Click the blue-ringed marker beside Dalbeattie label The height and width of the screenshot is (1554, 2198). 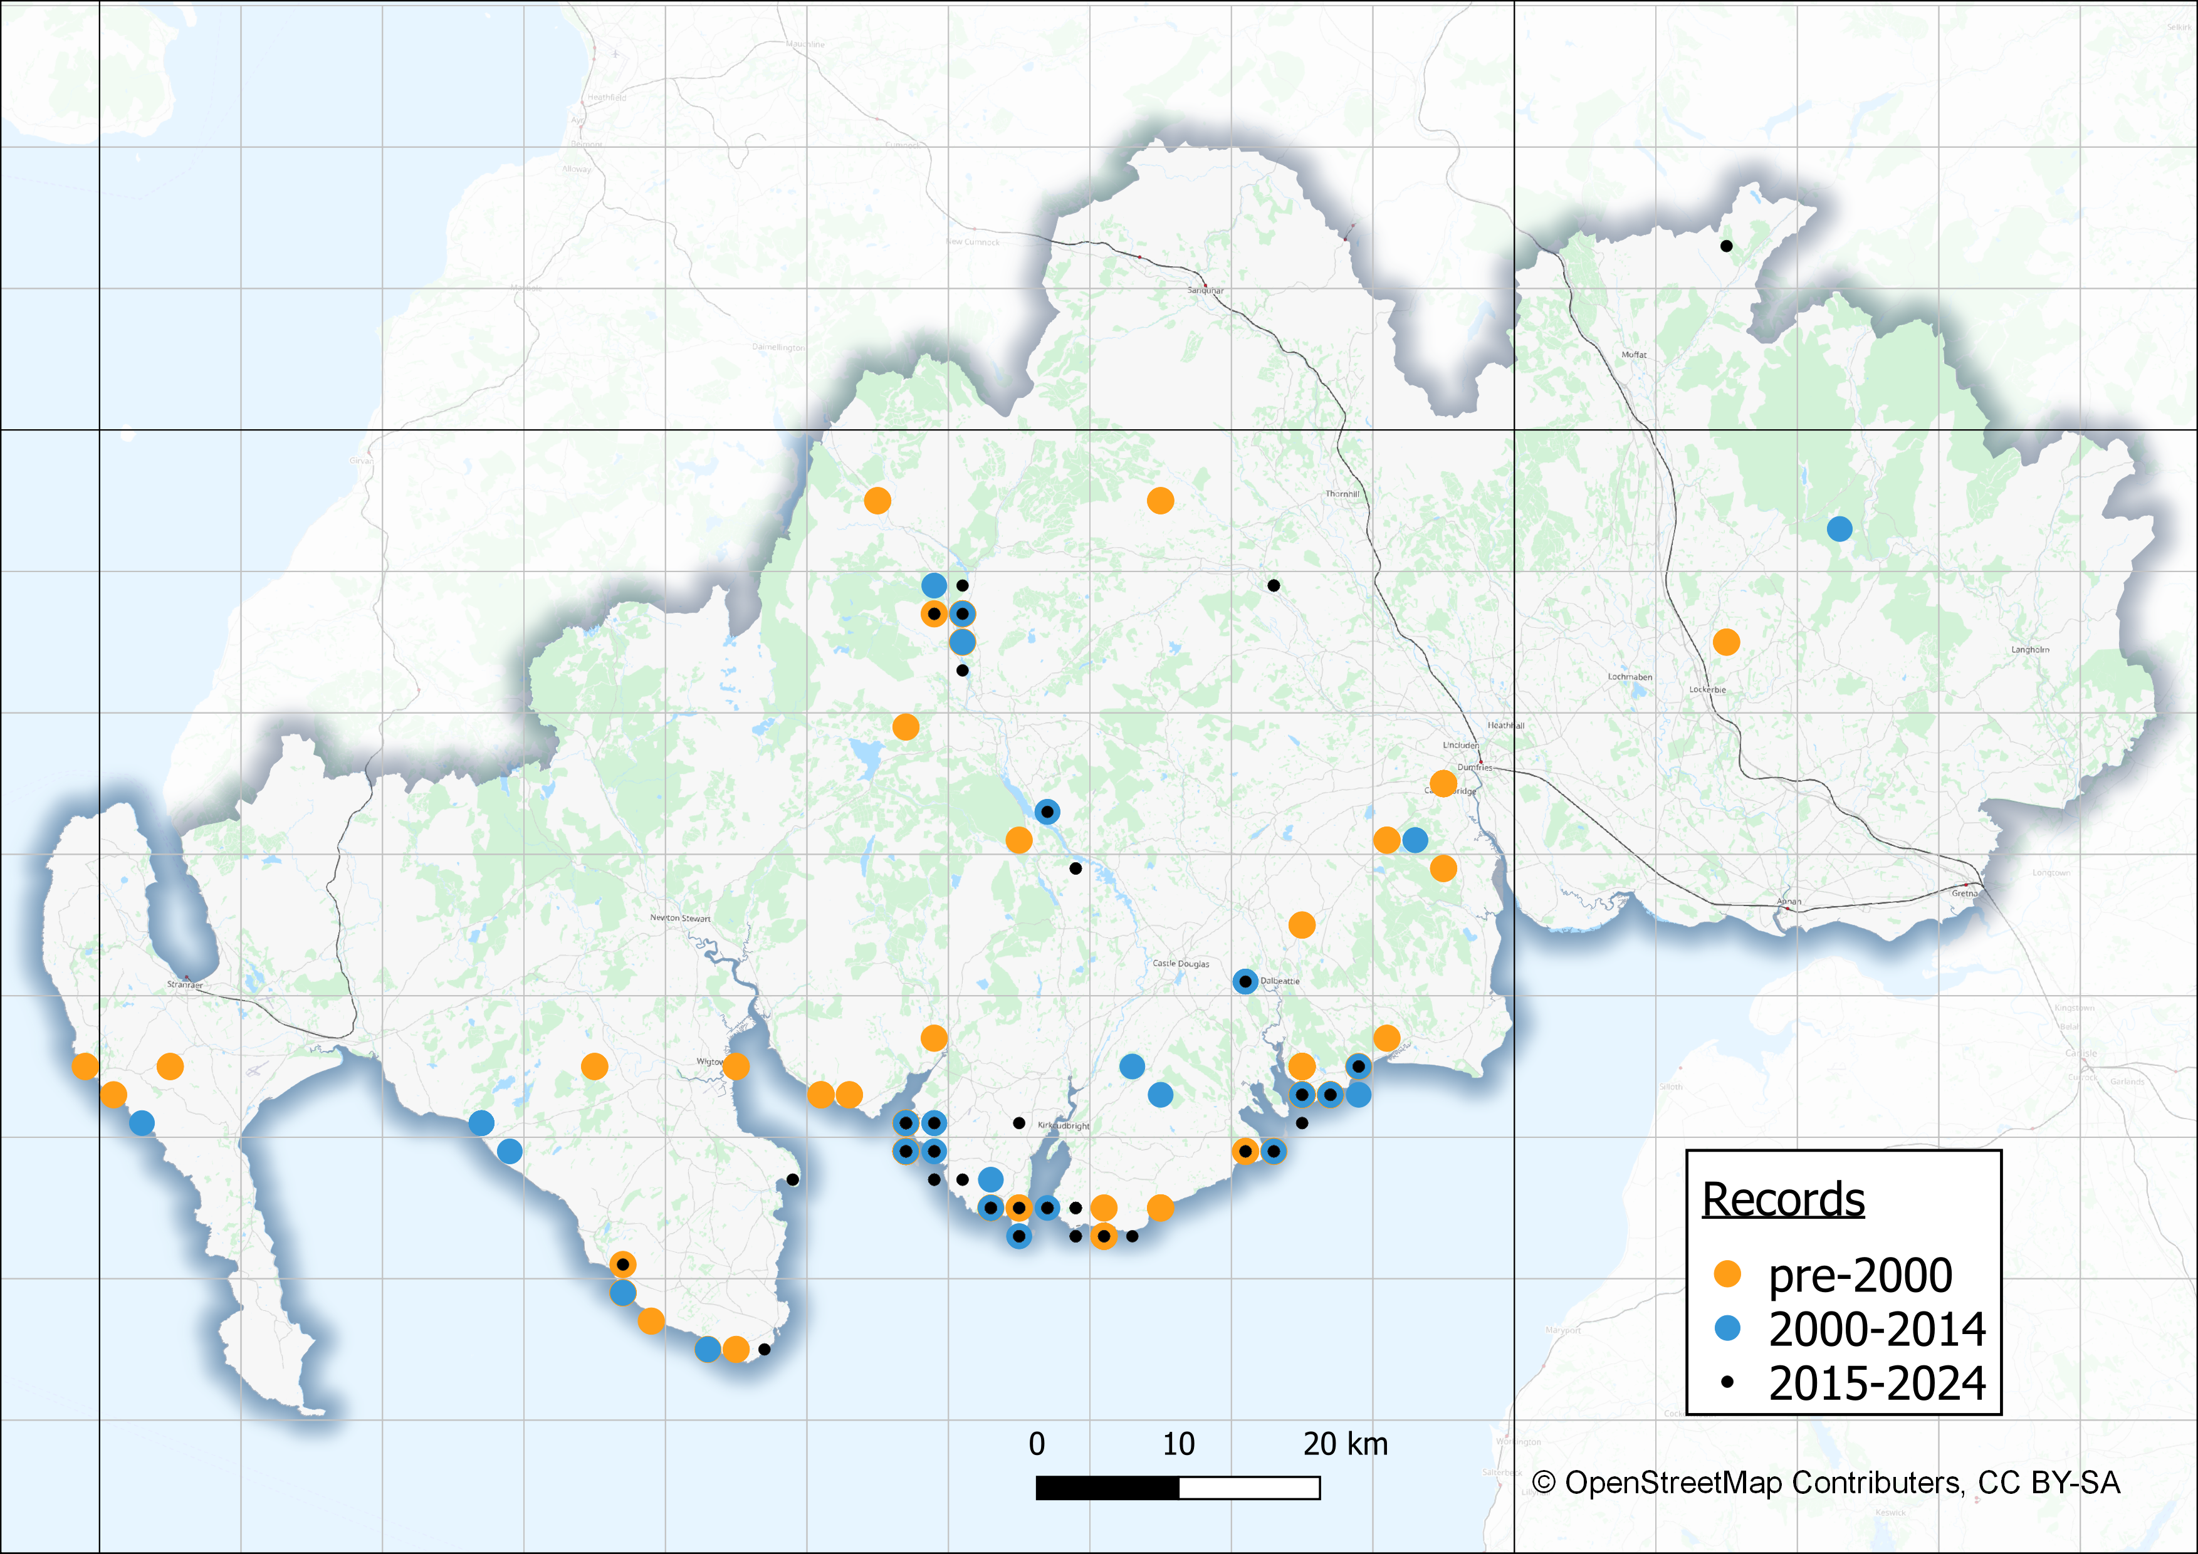click(x=1245, y=981)
